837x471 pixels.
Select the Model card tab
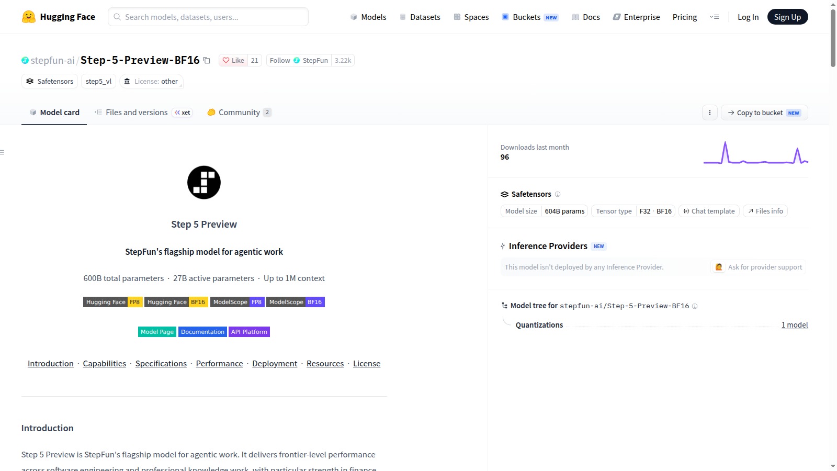tap(54, 113)
